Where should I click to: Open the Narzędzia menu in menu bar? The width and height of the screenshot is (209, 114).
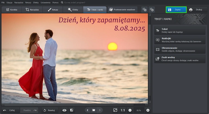(19, 3)
